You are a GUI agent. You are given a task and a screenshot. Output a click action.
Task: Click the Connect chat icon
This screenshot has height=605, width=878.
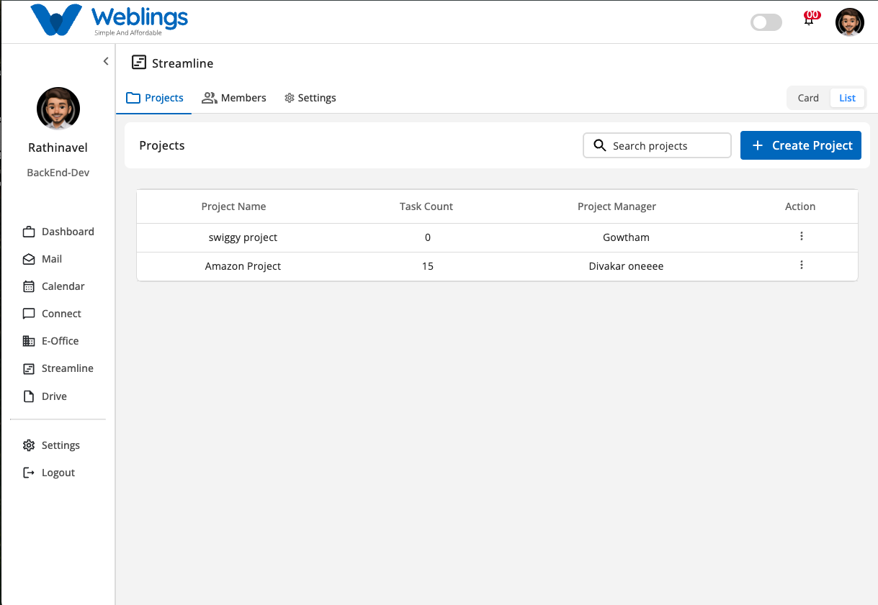click(29, 314)
